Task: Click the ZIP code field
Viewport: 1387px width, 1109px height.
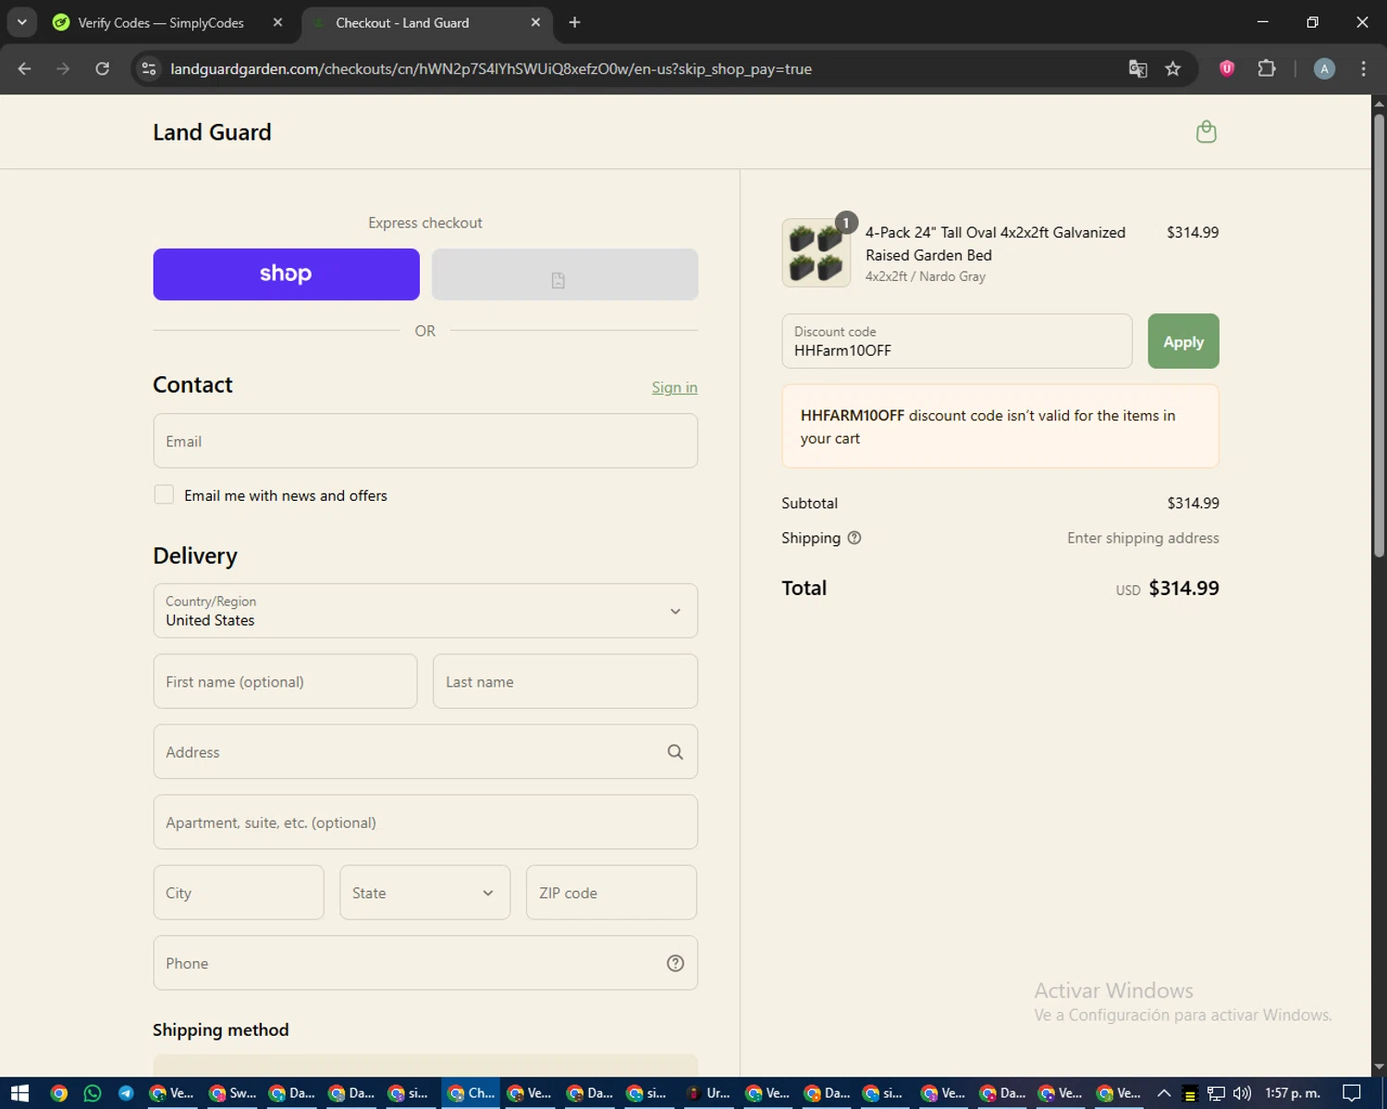Action: [611, 893]
